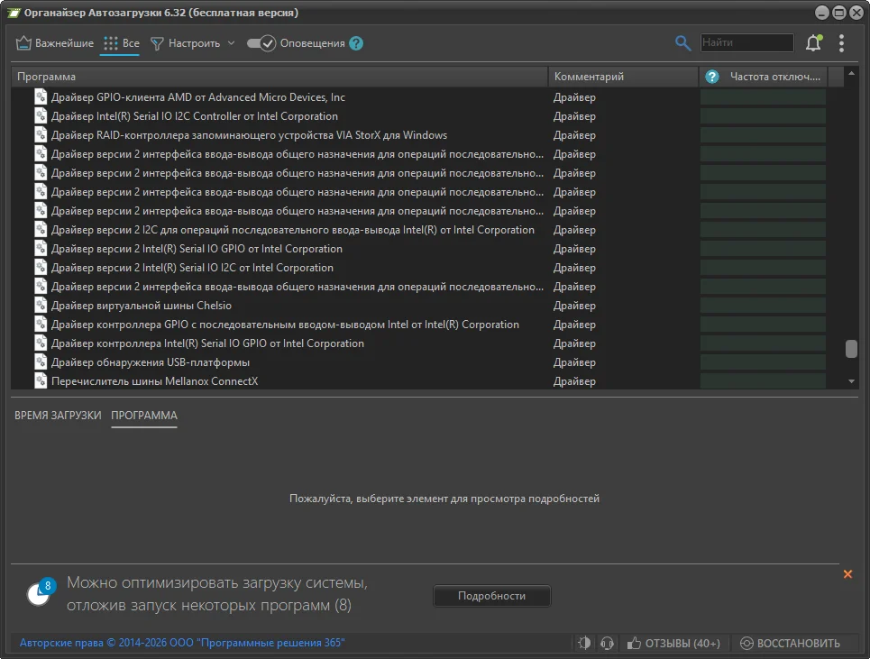870x659 pixels.
Task: Click the magnifier search icon
Action: [682, 42]
